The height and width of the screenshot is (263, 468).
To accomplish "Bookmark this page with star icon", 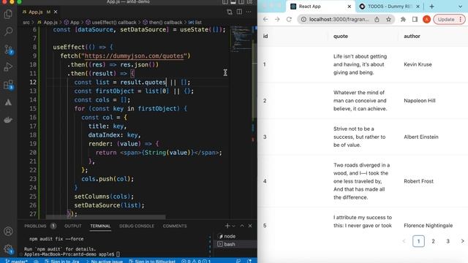I will (x=388, y=20).
